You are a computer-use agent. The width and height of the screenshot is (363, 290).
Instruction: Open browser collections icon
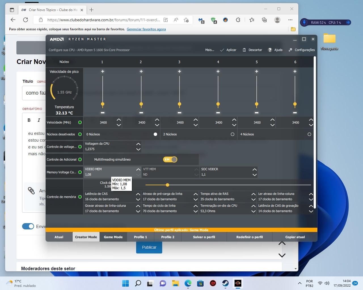pos(264,20)
